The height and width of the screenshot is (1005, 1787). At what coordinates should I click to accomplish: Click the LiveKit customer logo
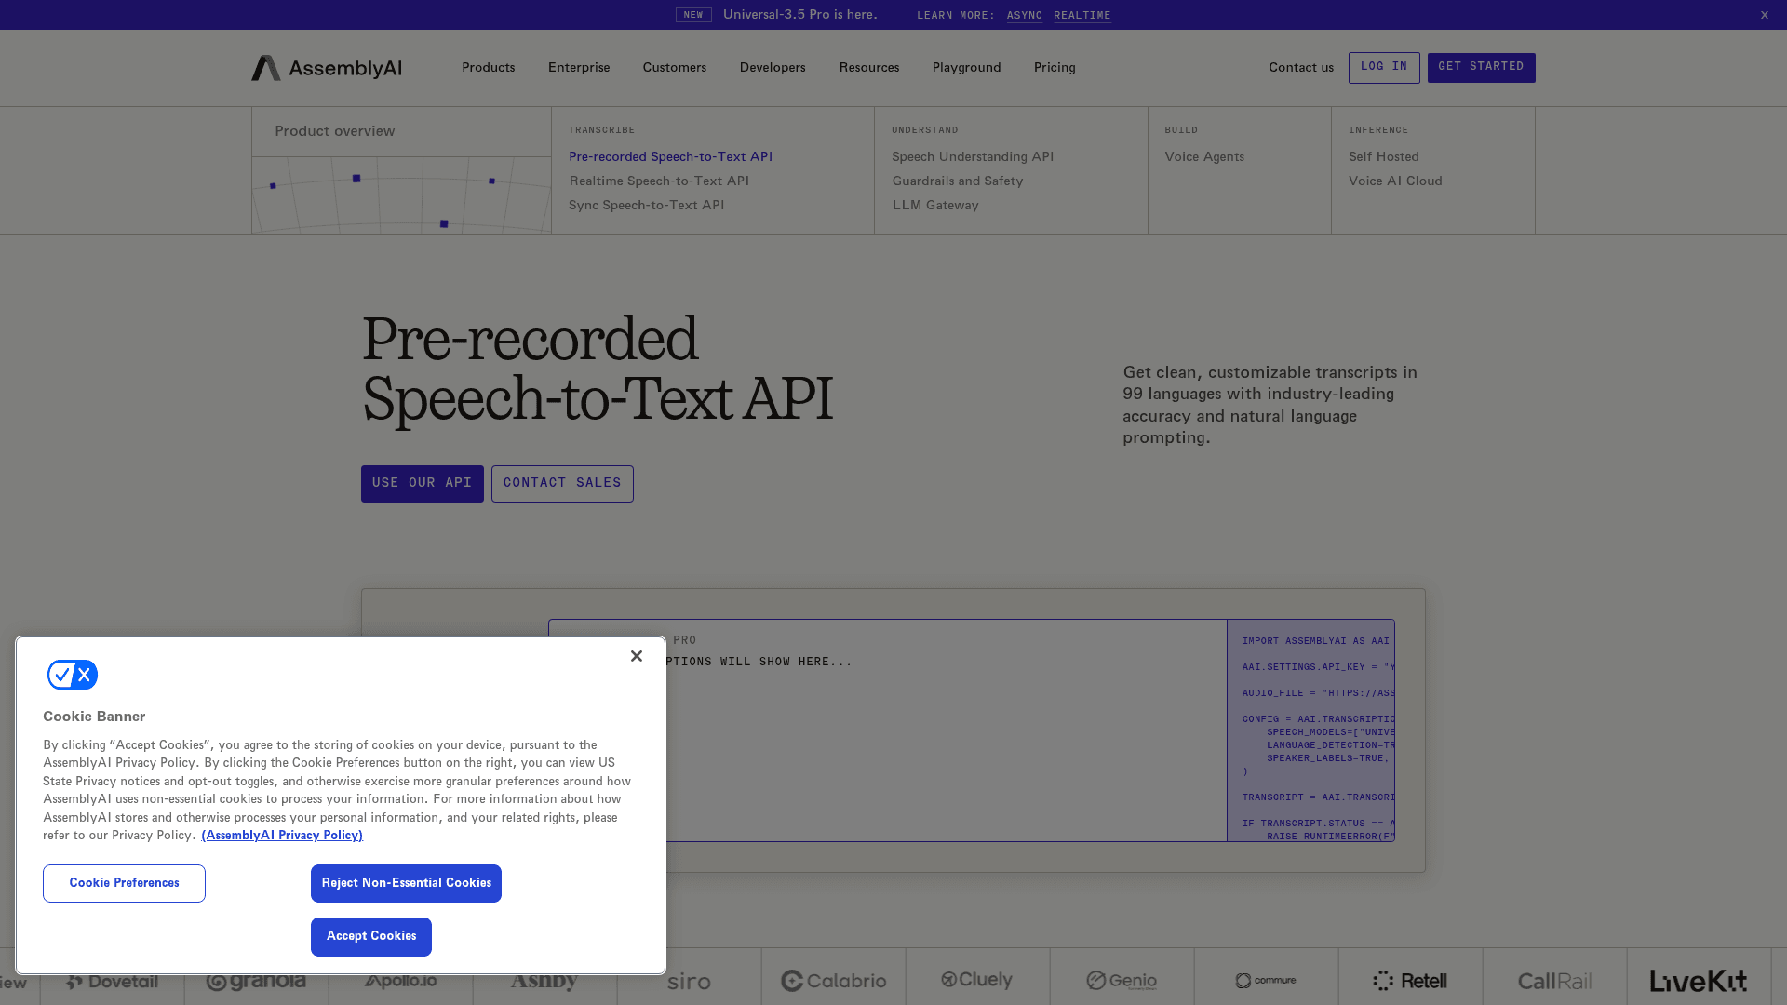click(1699, 981)
